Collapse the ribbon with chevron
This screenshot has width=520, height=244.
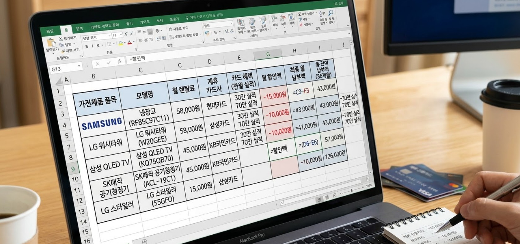click(x=348, y=25)
